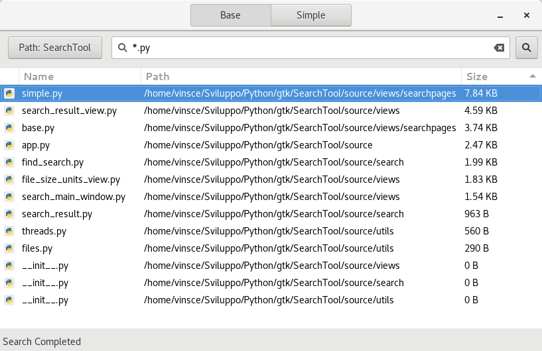Screen dimensions: 542x351
Task: Select __init__.py name in the source/views row
Action: [x=45, y=266]
